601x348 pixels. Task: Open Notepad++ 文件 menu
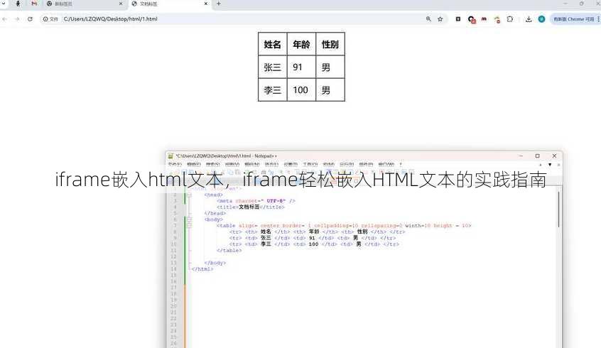174,165
